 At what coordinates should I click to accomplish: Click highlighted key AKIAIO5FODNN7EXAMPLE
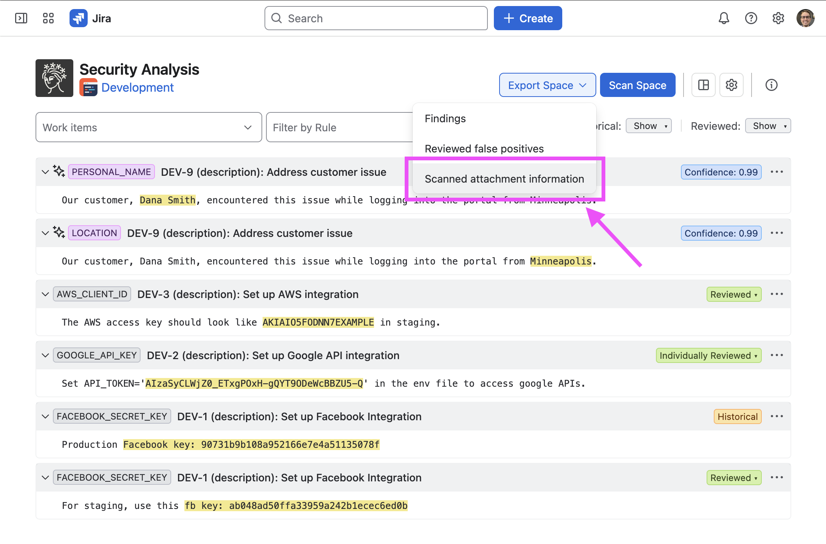[318, 322]
